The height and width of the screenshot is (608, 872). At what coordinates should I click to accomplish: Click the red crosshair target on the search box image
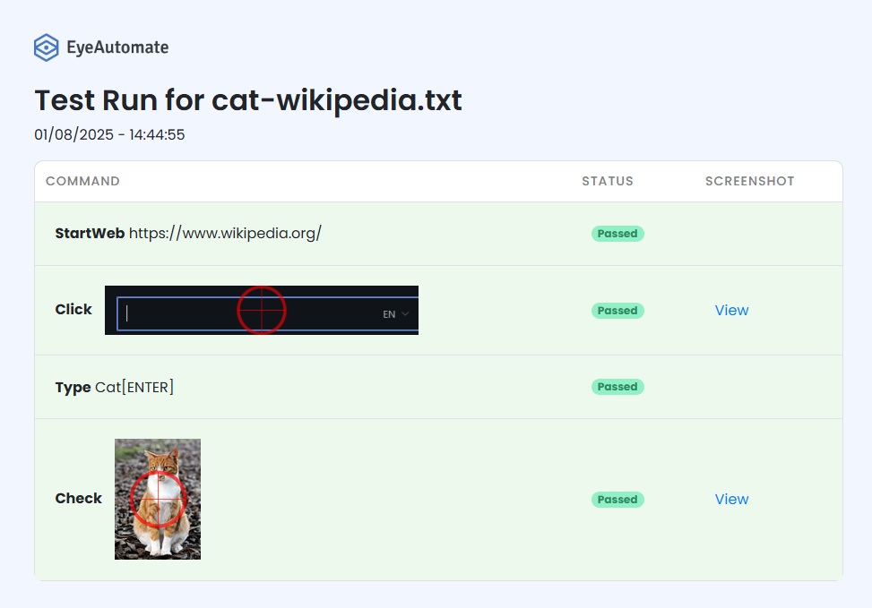point(262,311)
